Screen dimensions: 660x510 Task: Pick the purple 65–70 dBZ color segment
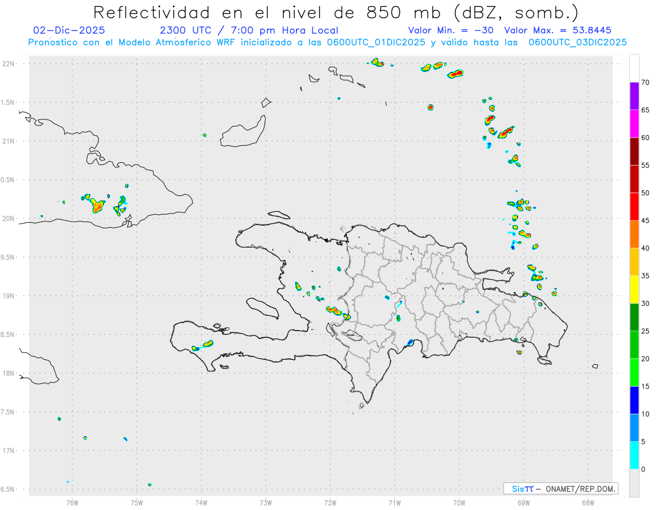(634, 96)
